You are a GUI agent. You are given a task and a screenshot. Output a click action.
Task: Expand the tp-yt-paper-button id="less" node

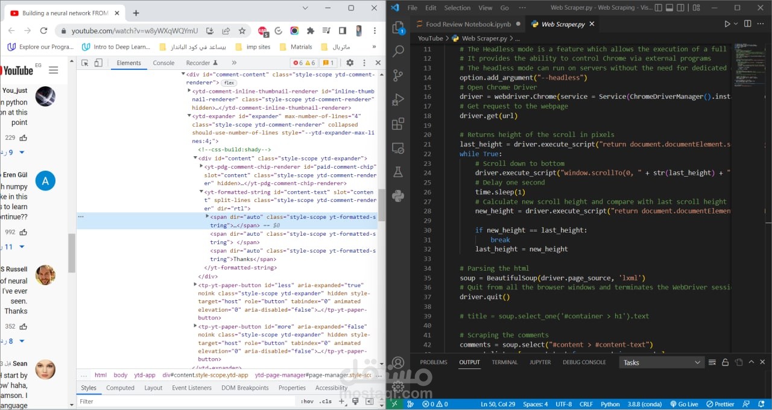pos(195,284)
